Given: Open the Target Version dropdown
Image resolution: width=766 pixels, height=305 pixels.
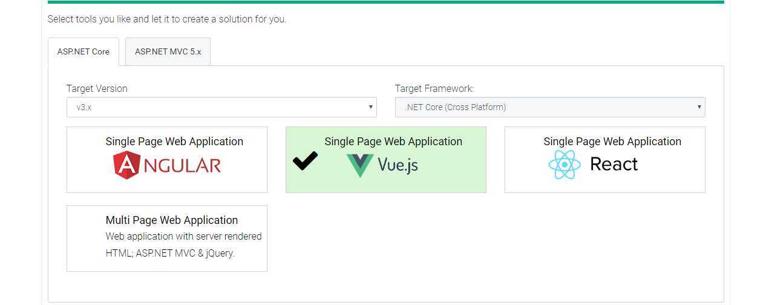Looking at the screenshot, I should (221, 107).
